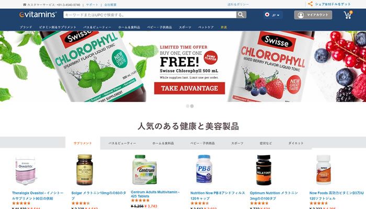Screen dimensions: 366x209
Task: Switch to the ダイエット product tab
Action: tap(296, 143)
